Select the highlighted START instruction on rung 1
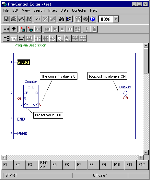The width and height of the screenshot is (150, 180). pos(23,62)
